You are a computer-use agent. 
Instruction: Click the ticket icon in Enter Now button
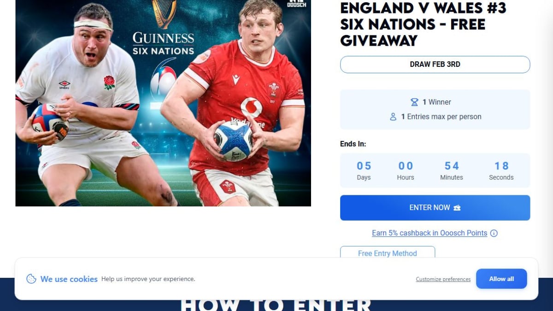(x=457, y=208)
